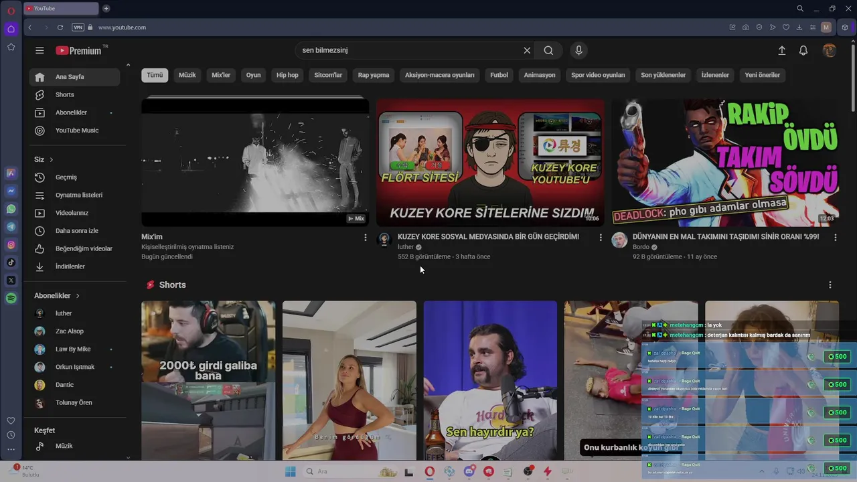
Task: Open Geçmiş history in sidebar
Action: pyautogui.click(x=74, y=177)
